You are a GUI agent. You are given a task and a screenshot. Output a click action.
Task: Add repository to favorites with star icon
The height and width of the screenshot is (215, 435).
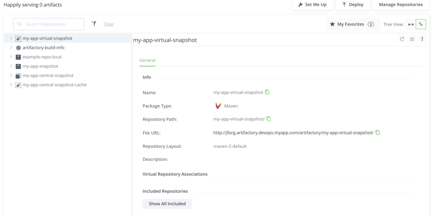pos(412,39)
